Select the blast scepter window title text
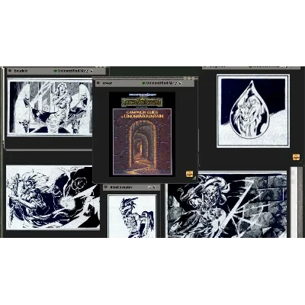The image size is (305, 305). click(121, 188)
